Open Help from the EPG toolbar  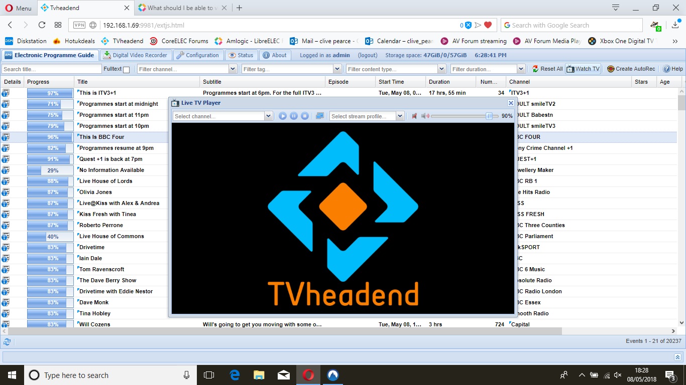[x=673, y=69]
